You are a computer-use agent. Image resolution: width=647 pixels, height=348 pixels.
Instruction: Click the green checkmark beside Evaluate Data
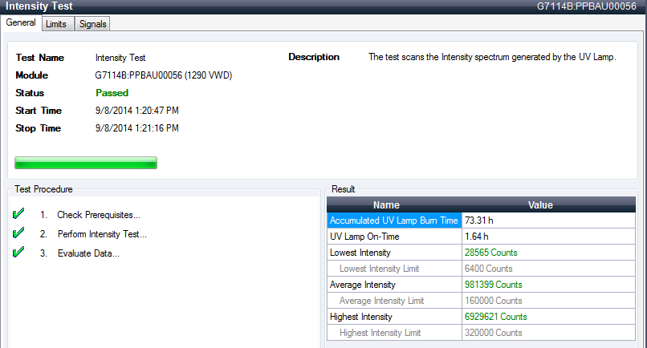point(18,253)
